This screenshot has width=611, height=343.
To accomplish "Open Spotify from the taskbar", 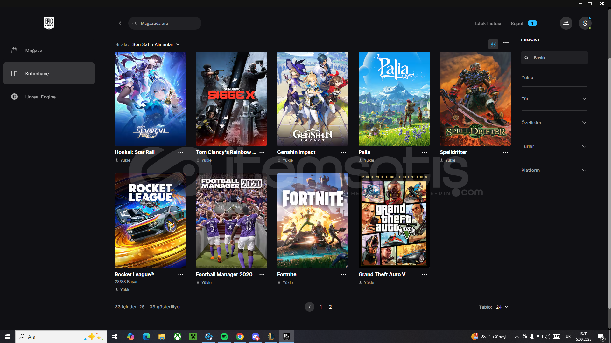I will (224, 337).
